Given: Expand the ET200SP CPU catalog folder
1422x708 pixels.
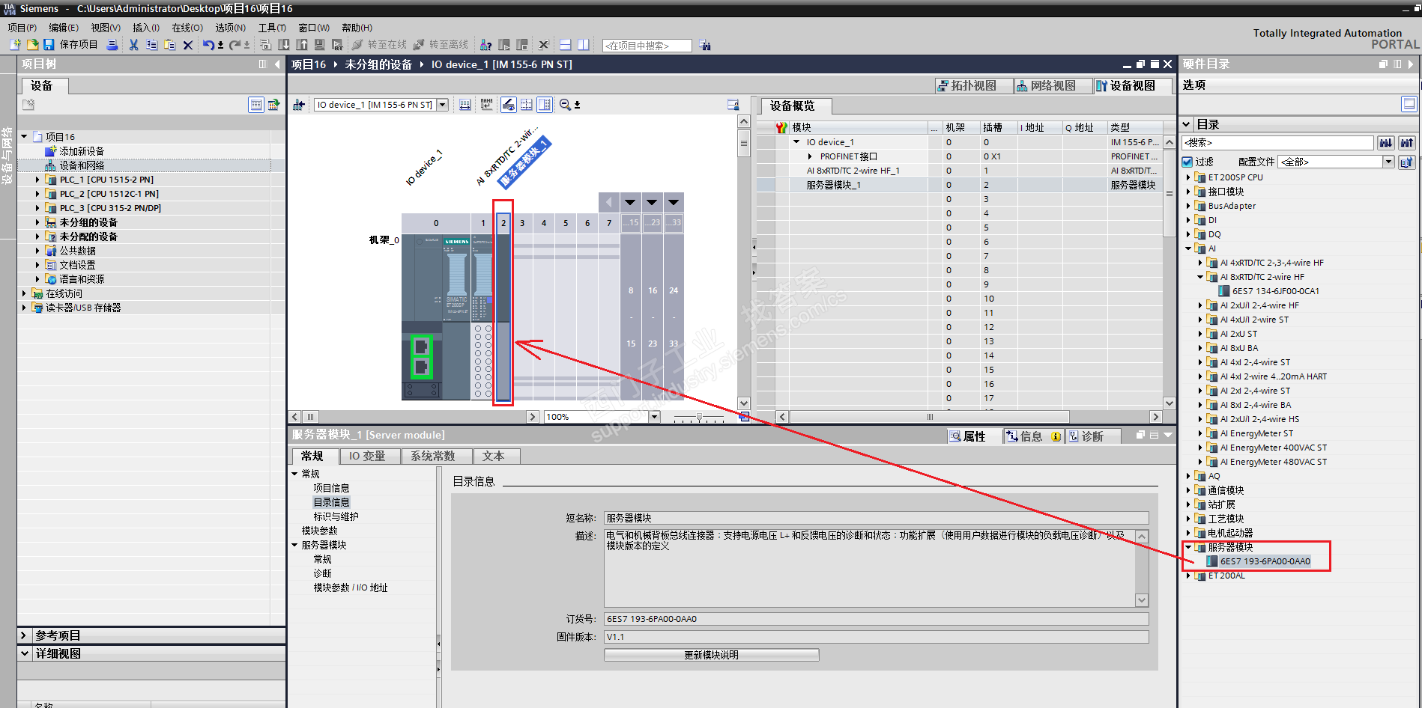Looking at the screenshot, I should tap(1188, 177).
